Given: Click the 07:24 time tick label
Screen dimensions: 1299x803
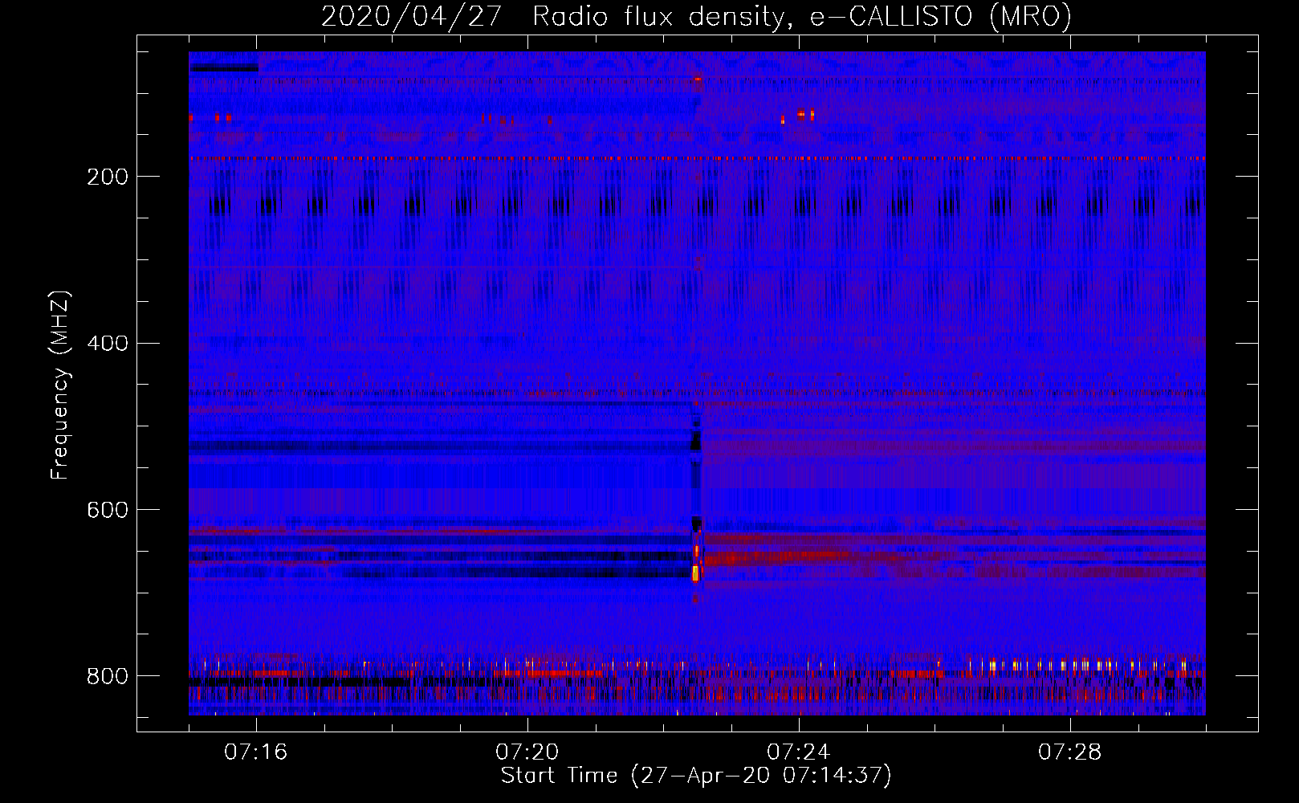Looking at the screenshot, I should pos(799,752).
